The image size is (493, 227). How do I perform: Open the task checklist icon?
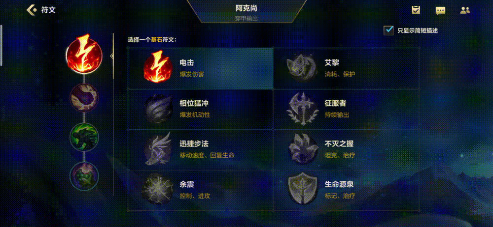(x=416, y=10)
